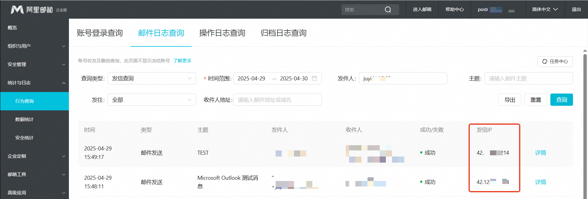Switch to 归档日志查询 tab
The height and width of the screenshot is (199, 588).
point(284,33)
